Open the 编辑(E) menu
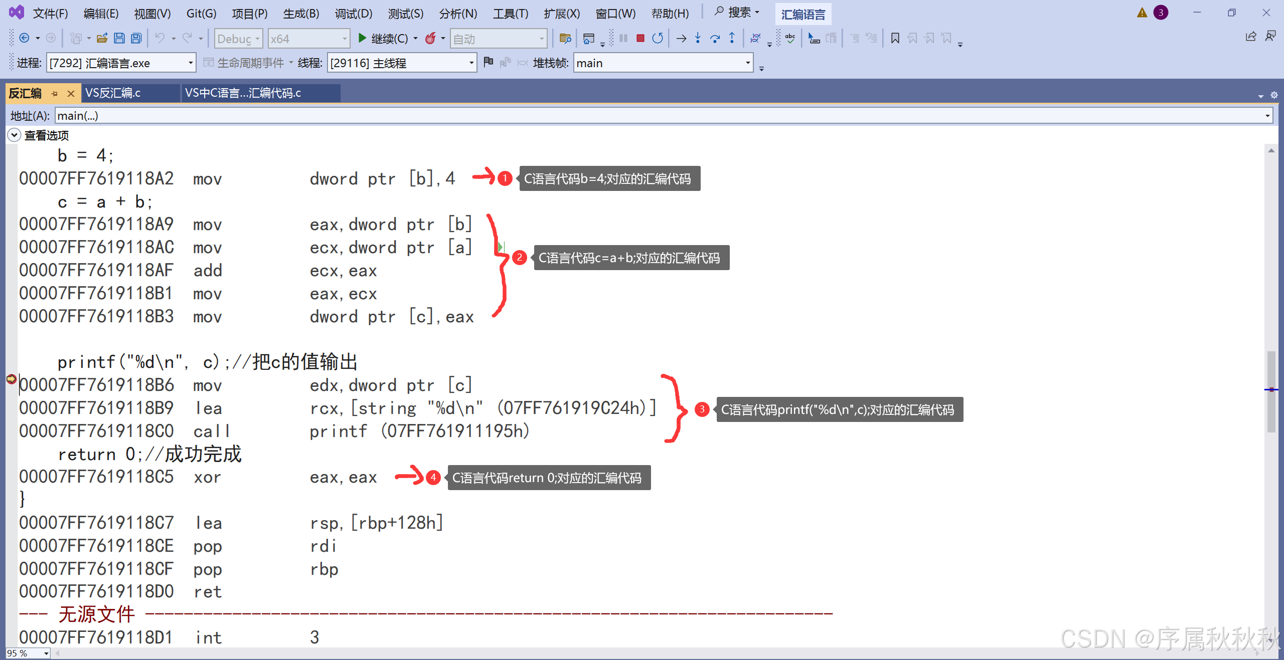This screenshot has width=1284, height=660. [101, 14]
